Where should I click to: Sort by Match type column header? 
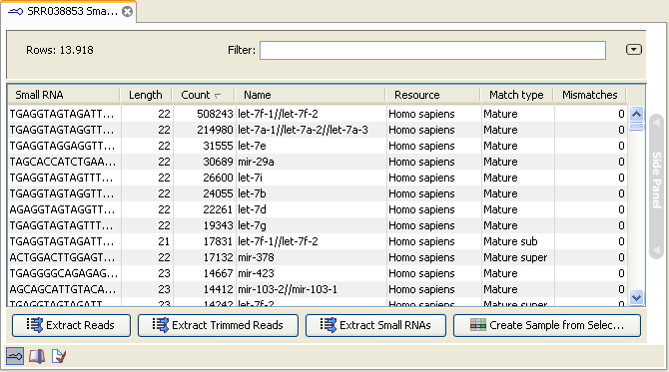pyautogui.click(x=516, y=95)
